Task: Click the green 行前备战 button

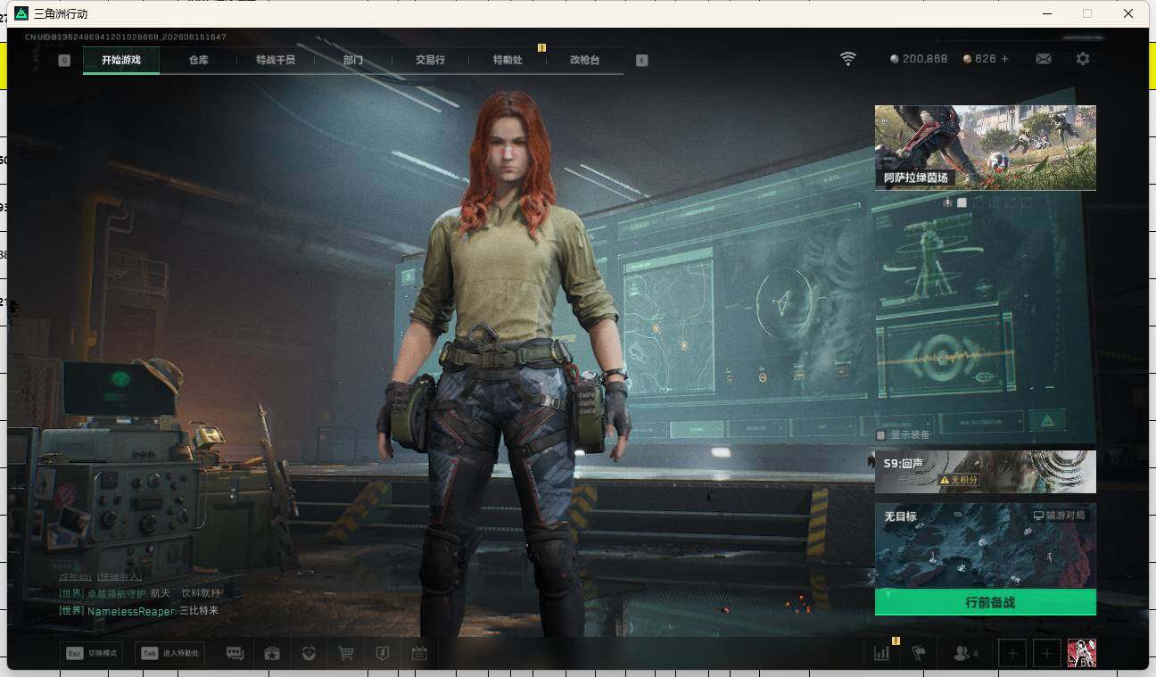Action: pyautogui.click(x=985, y=602)
